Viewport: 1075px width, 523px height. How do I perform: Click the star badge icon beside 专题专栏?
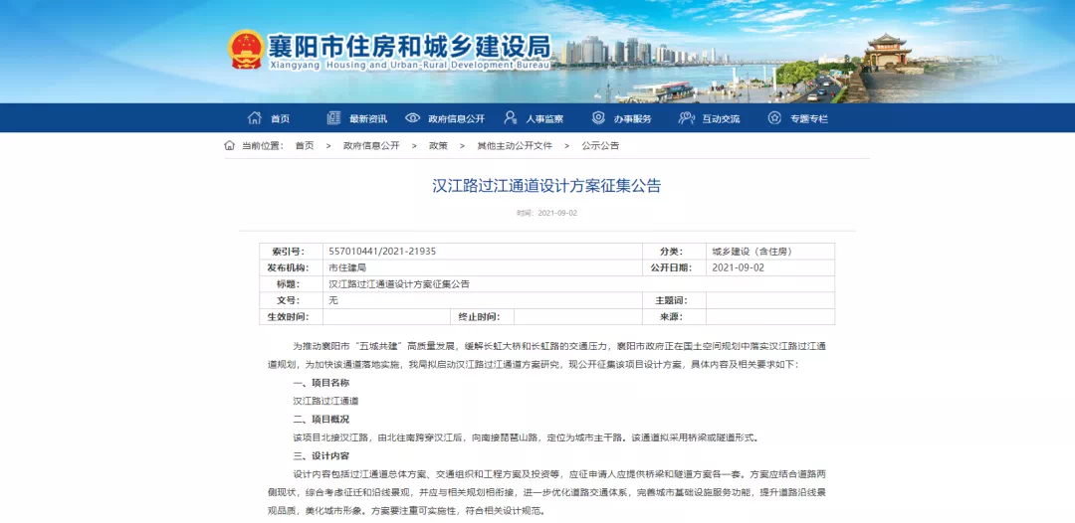774,117
